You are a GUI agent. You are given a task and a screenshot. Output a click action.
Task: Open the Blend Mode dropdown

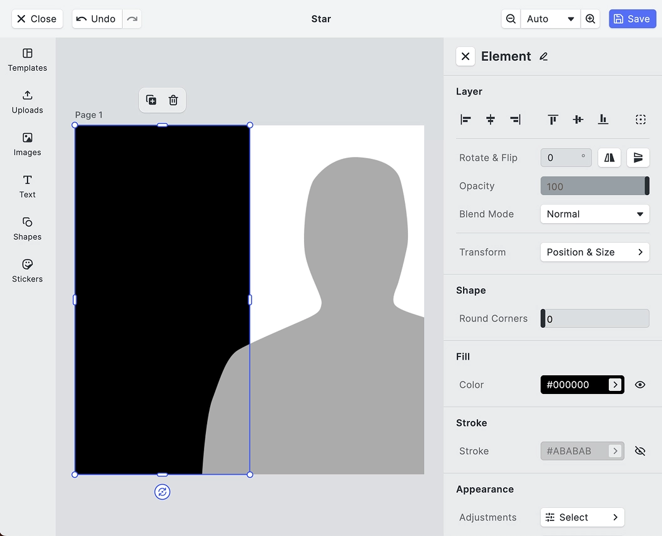(x=594, y=214)
